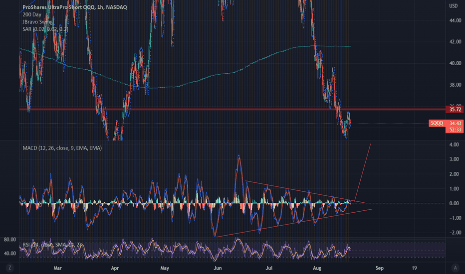
Task: Click the MACD (12, 26, close, 9, EMA, EMA) label
Action: [62, 148]
